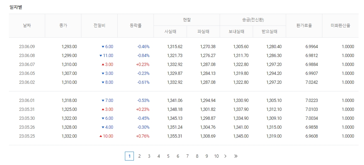Click remittance receive rate 1,280.40
This screenshot has height=165, width=364.
pos(274,47)
